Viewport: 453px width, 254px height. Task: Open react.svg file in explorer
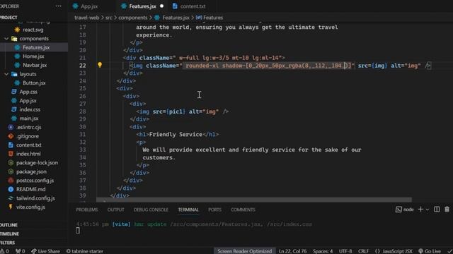tap(33, 30)
